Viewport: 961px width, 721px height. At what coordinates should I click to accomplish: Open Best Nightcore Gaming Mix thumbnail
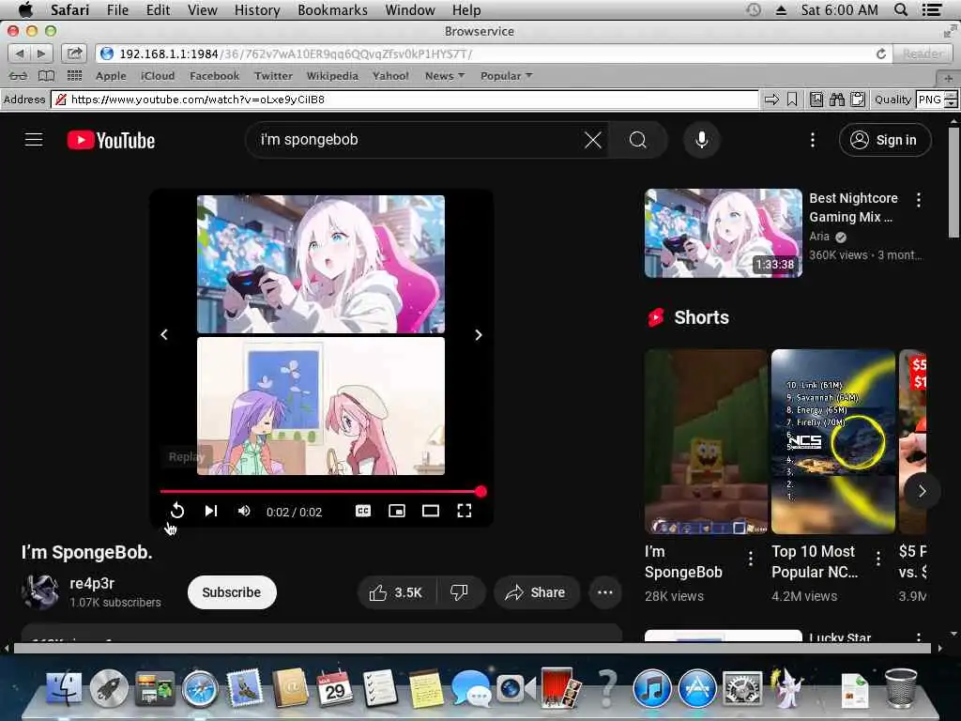coord(724,233)
